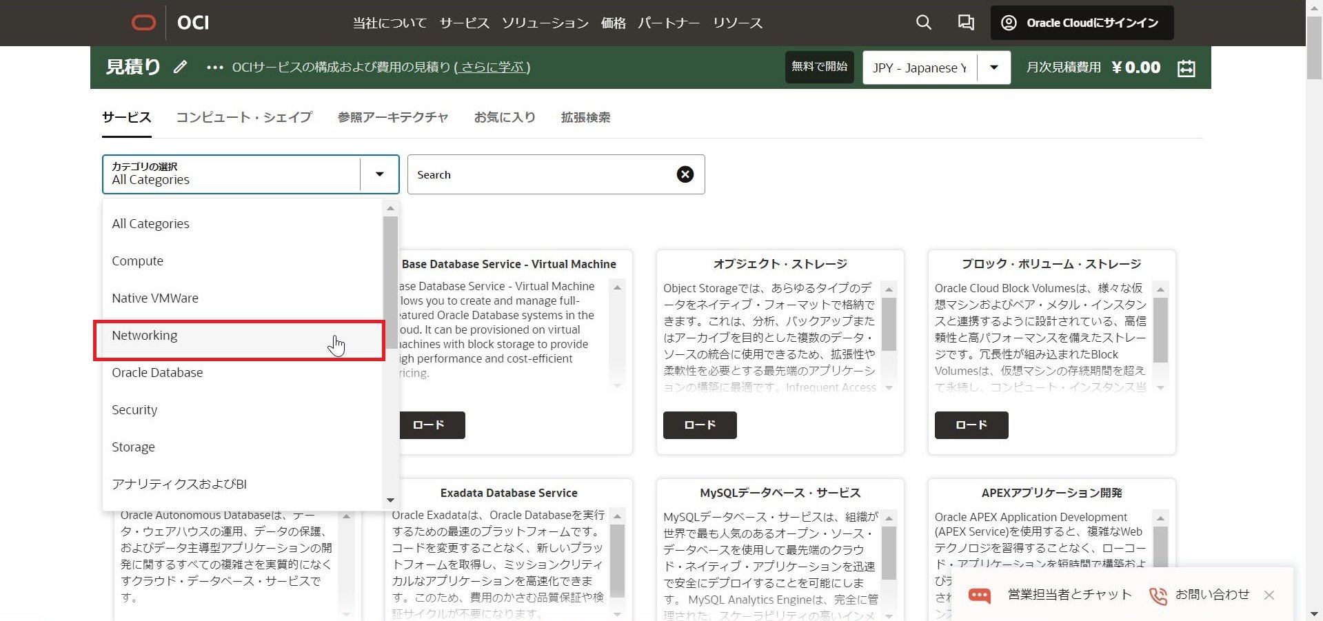Follow the さらに学ぶ link
The image size is (1323, 621).
tap(492, 68)
